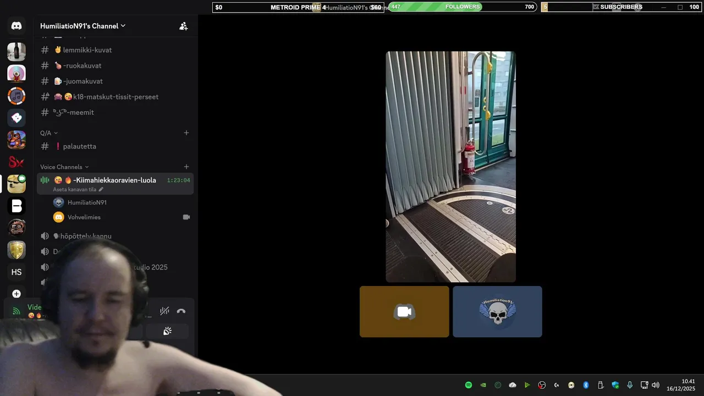
Task: Open the lemmikki-kuvat channel
Action: click(x=115, y=50)
